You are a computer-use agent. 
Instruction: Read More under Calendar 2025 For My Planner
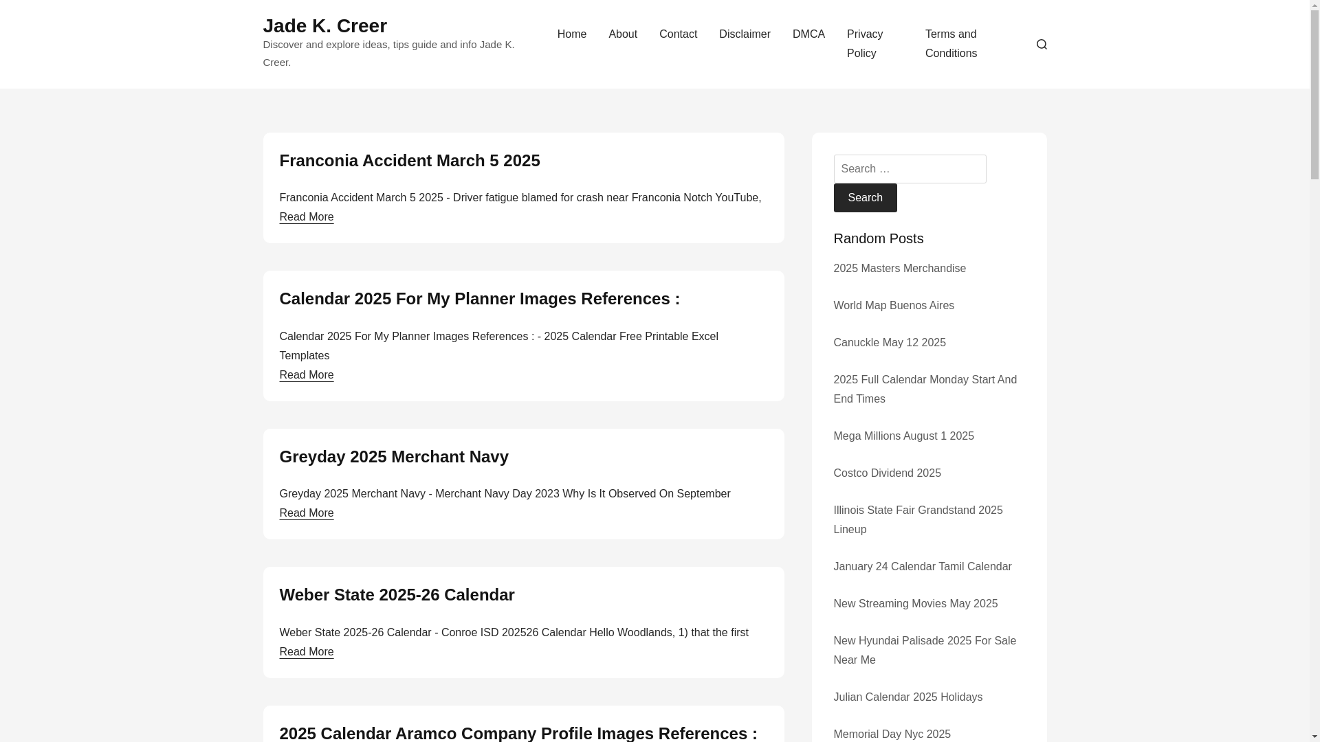[x=306, y=375]
